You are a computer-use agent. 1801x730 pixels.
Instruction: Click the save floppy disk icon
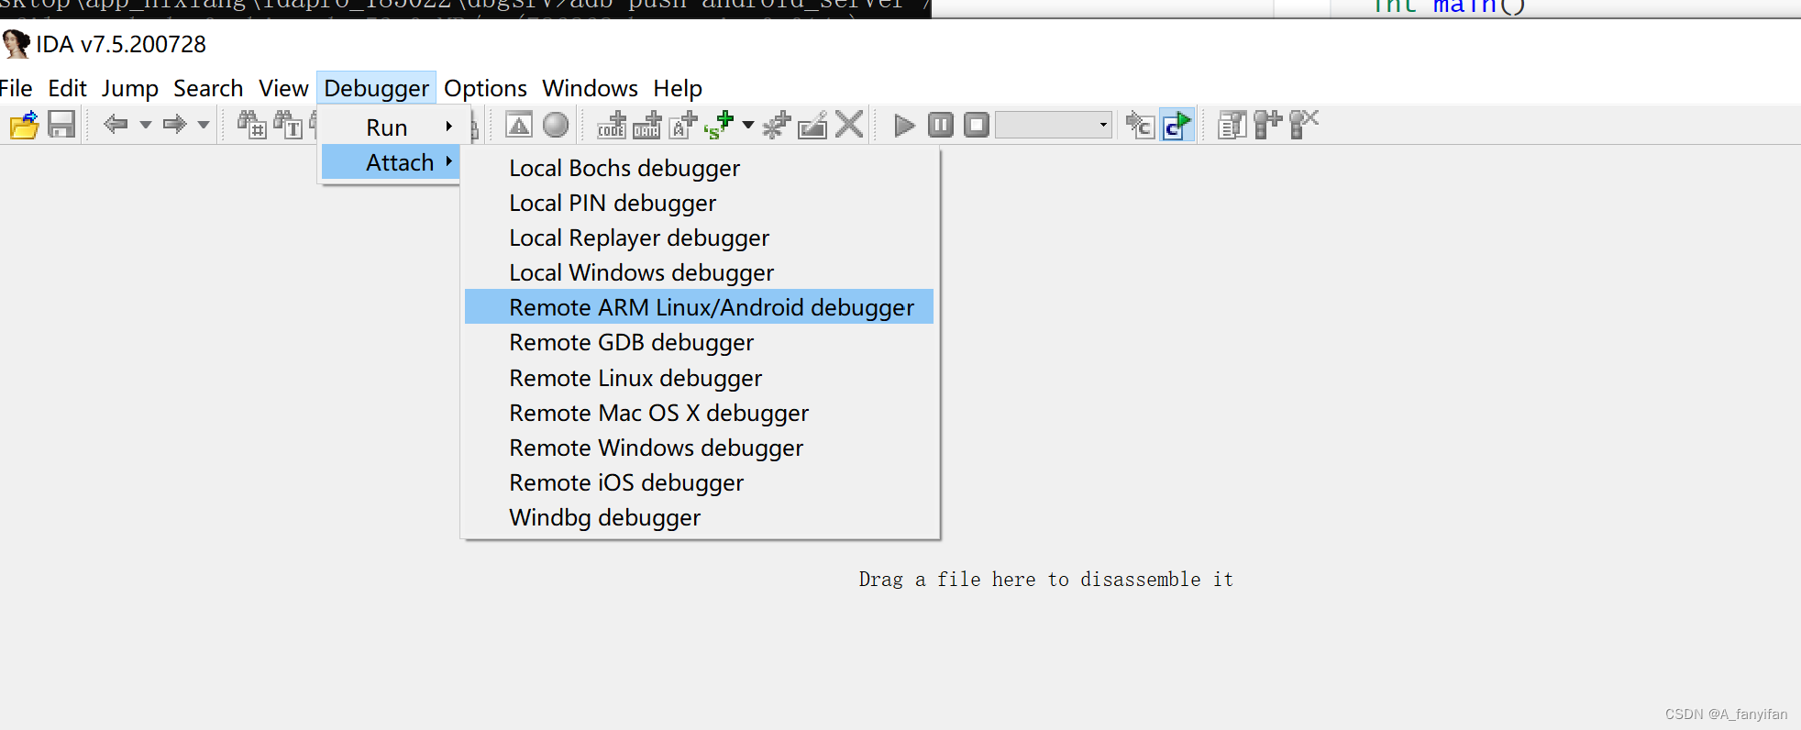click(61, 125)
